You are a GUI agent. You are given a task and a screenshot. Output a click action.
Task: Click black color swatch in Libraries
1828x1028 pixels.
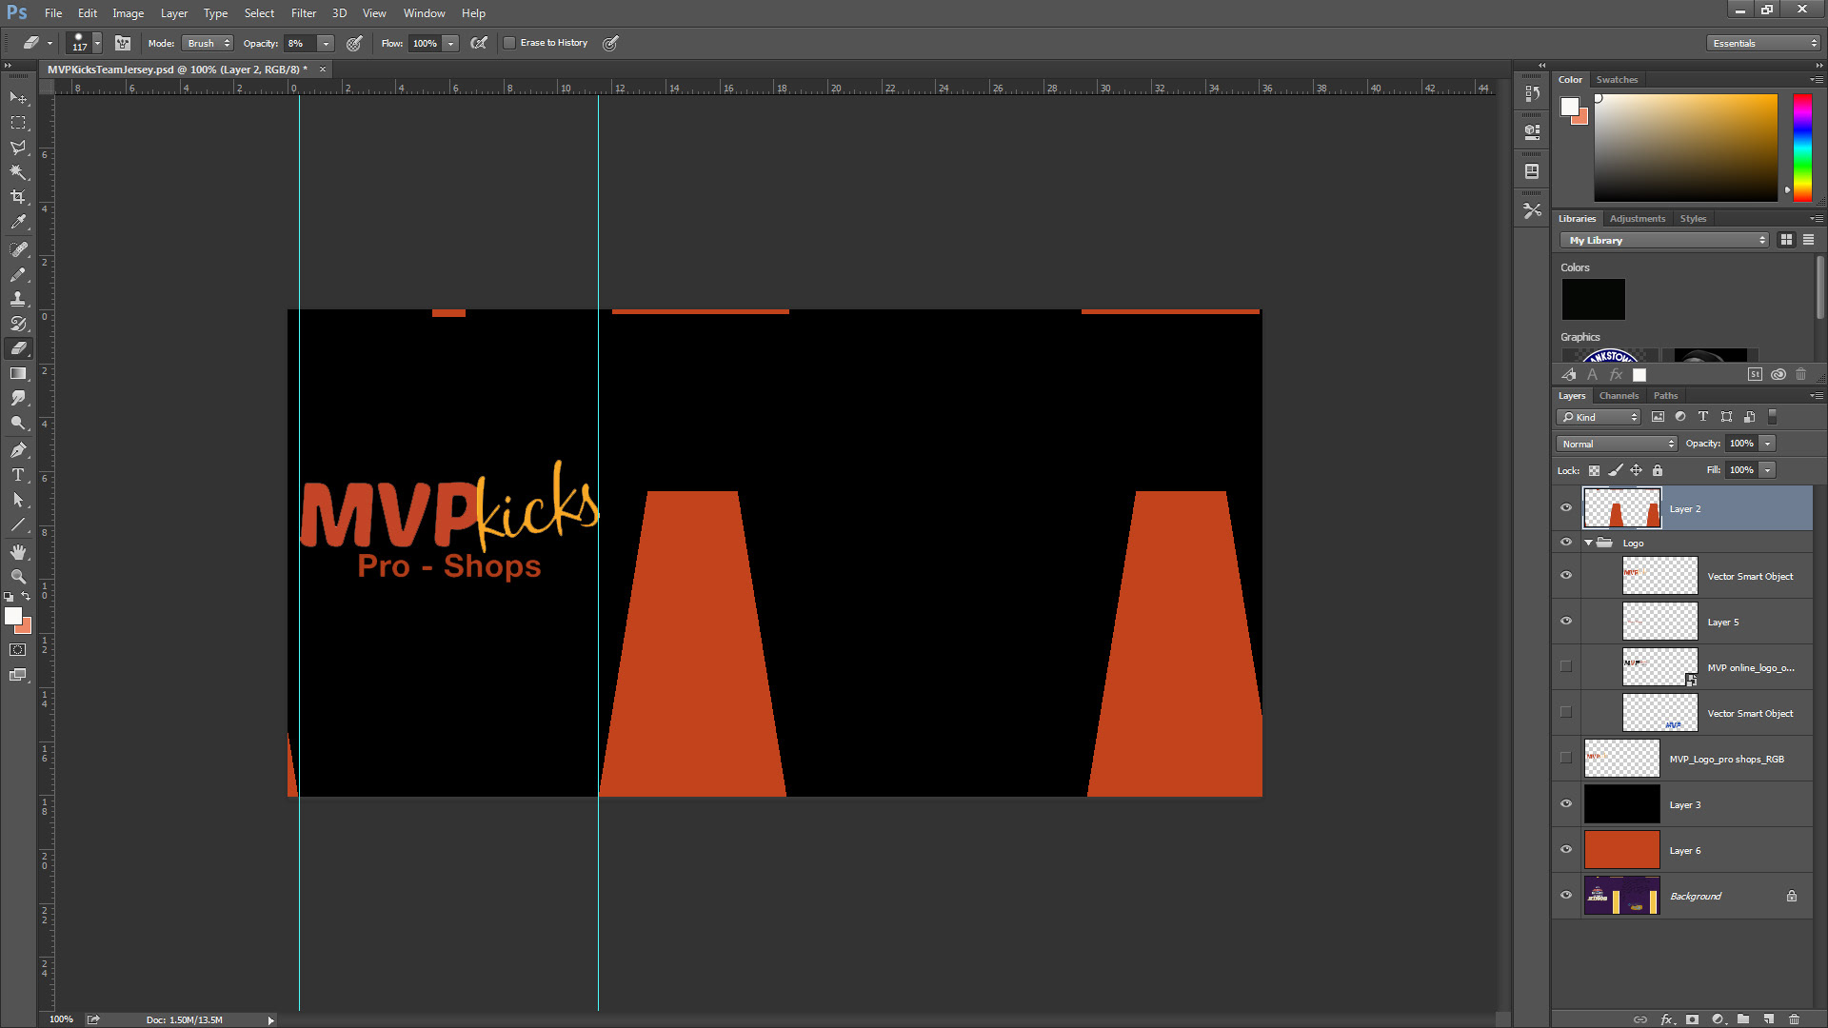click(x=1593, y=300)
